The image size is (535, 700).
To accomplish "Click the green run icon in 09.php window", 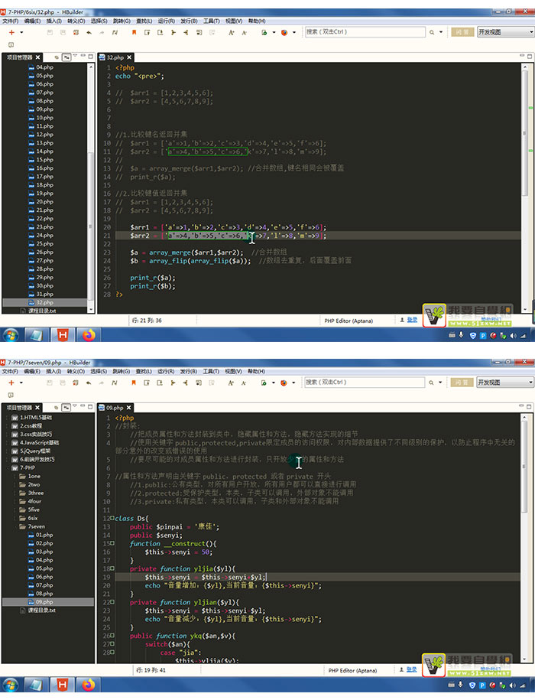I will 264,383.
